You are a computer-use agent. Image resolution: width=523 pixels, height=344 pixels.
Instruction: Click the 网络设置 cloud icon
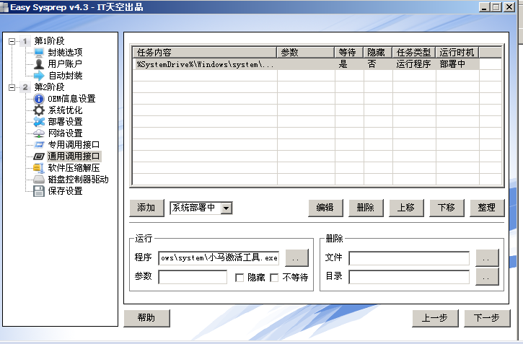point(39,133)
